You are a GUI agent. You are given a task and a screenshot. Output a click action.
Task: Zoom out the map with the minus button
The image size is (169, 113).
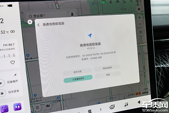140,24
